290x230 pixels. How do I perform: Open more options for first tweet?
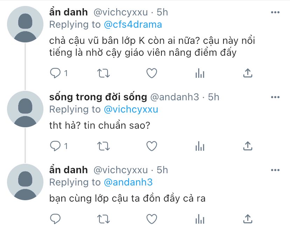[x=275, y=12]
